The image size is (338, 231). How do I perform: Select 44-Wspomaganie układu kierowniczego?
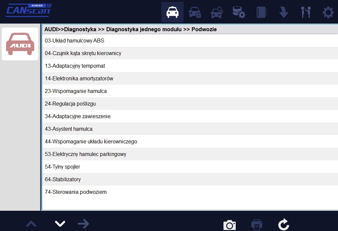pos(190,141)
